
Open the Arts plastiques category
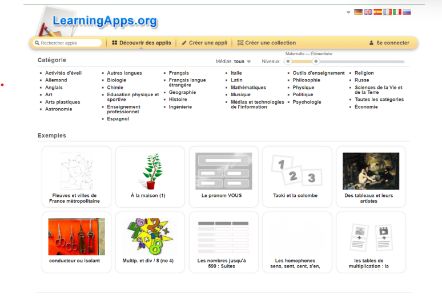coord(63,102)
